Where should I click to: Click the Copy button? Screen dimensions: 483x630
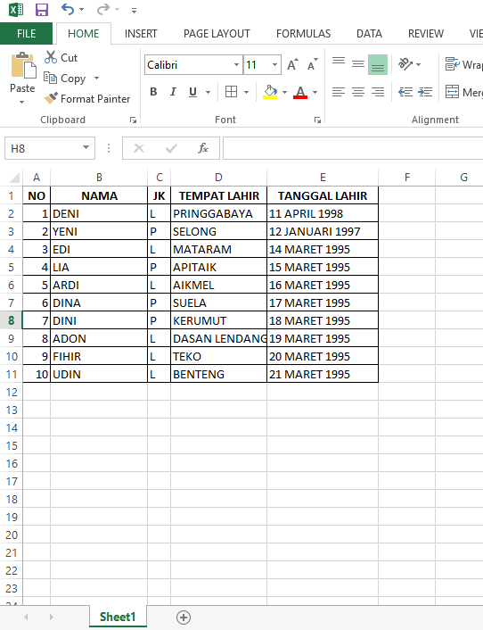click(64, 78)
